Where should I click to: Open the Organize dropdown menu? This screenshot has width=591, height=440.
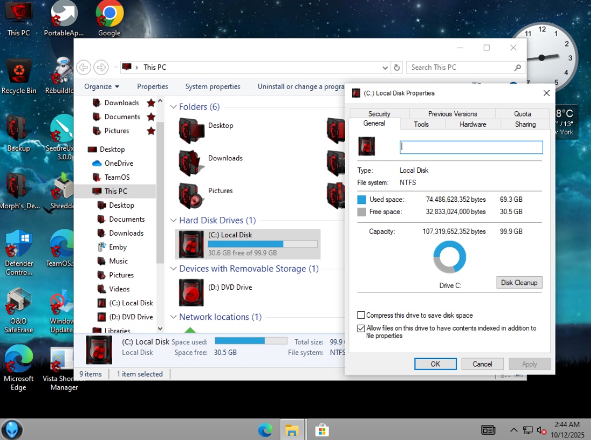point(101,86)
